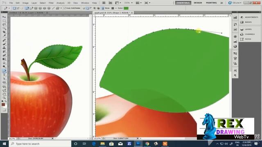
Task: Open the Paragraph panel icon
Action: pos(235,75)
